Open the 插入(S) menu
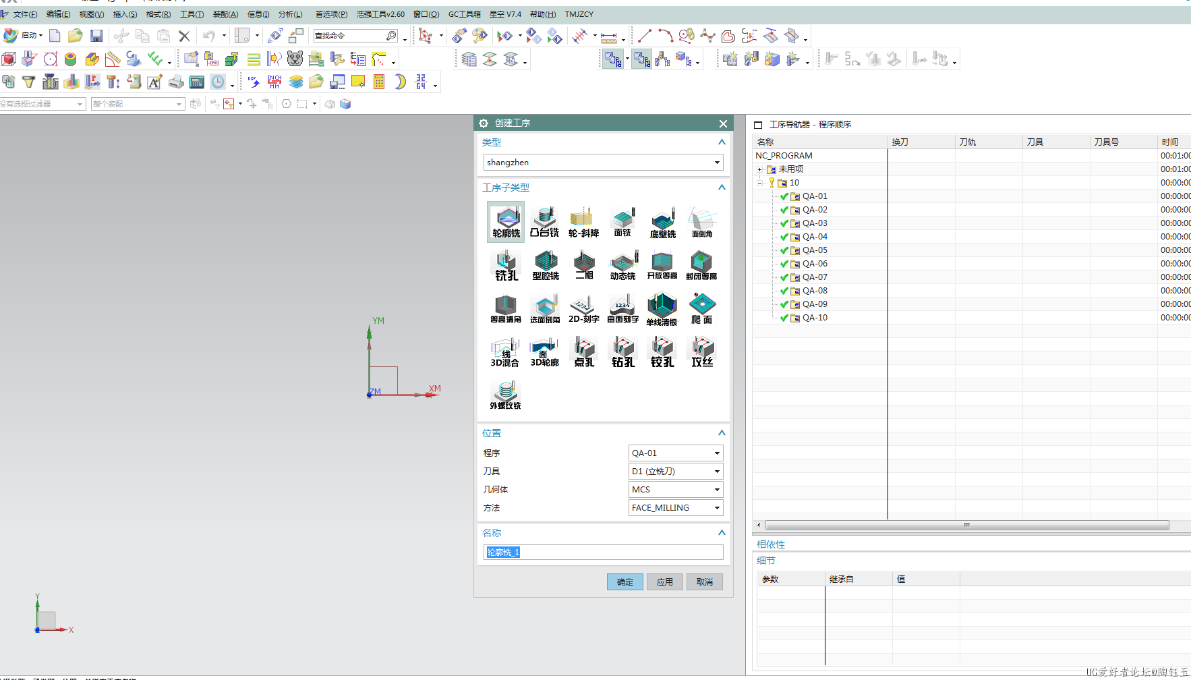This screenshot has height=680, width=1191. [x=125, y=14]
